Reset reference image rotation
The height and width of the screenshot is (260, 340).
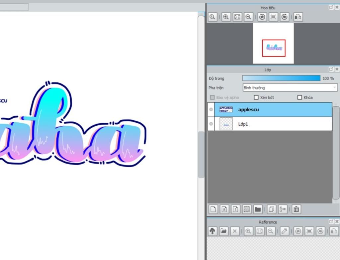coord(309,231)
